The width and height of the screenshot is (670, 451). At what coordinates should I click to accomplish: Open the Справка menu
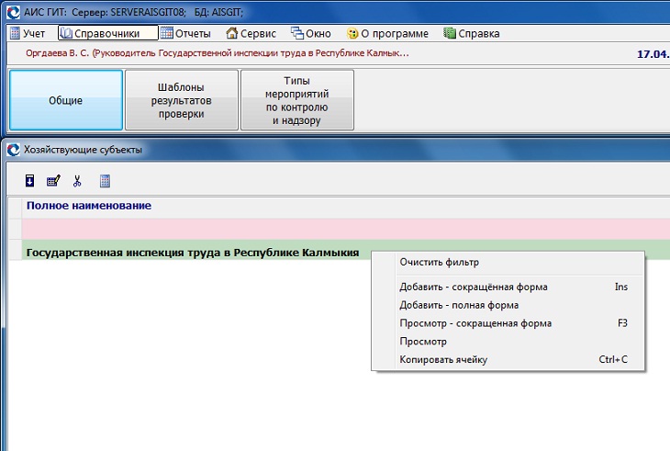[x=472, y=33]
